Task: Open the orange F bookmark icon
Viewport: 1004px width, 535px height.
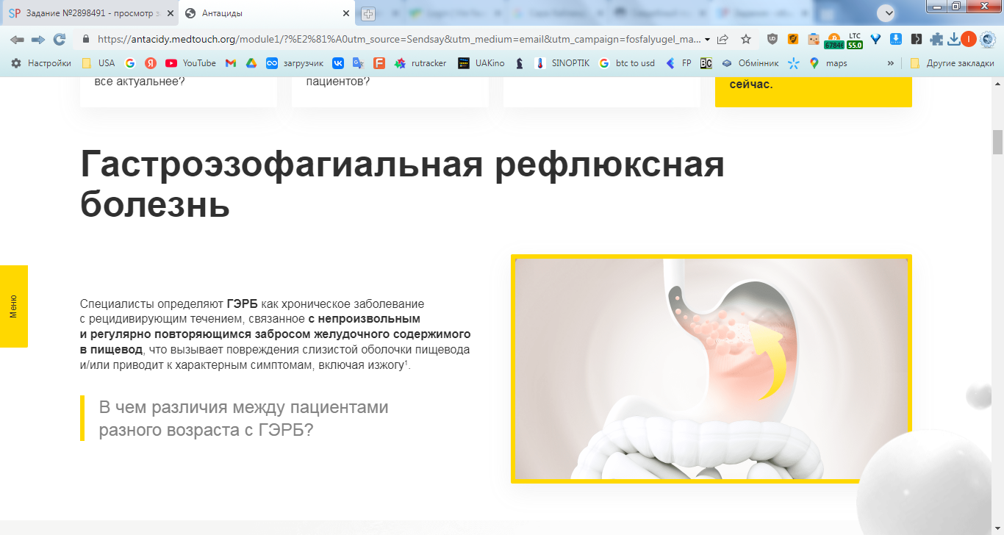Action: tap(379, 63)
